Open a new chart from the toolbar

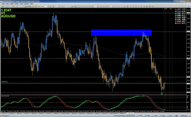point(2,6)
